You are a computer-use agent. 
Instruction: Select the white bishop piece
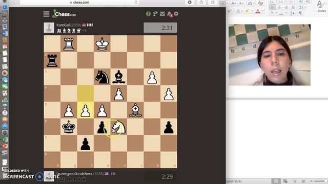(135, 110)
